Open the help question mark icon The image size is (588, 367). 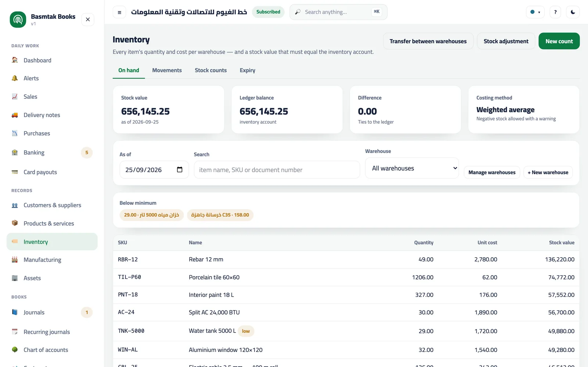click(x=555, y=12)
